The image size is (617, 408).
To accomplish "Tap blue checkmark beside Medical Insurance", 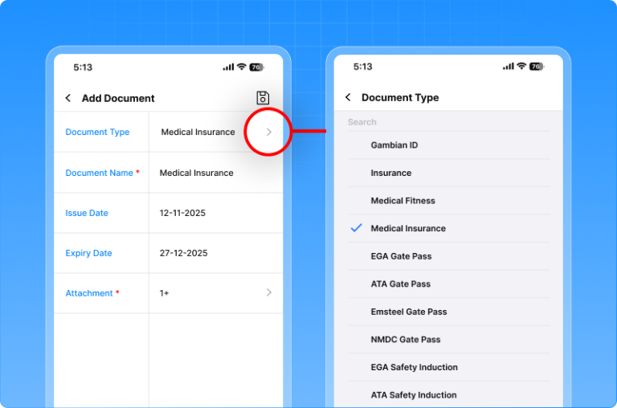I will point(356,228).
